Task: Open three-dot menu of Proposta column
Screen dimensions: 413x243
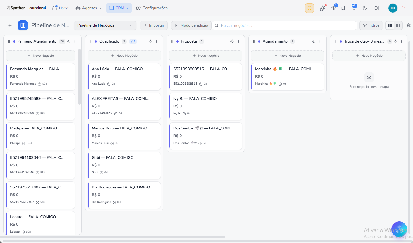Action: [238, 41]
